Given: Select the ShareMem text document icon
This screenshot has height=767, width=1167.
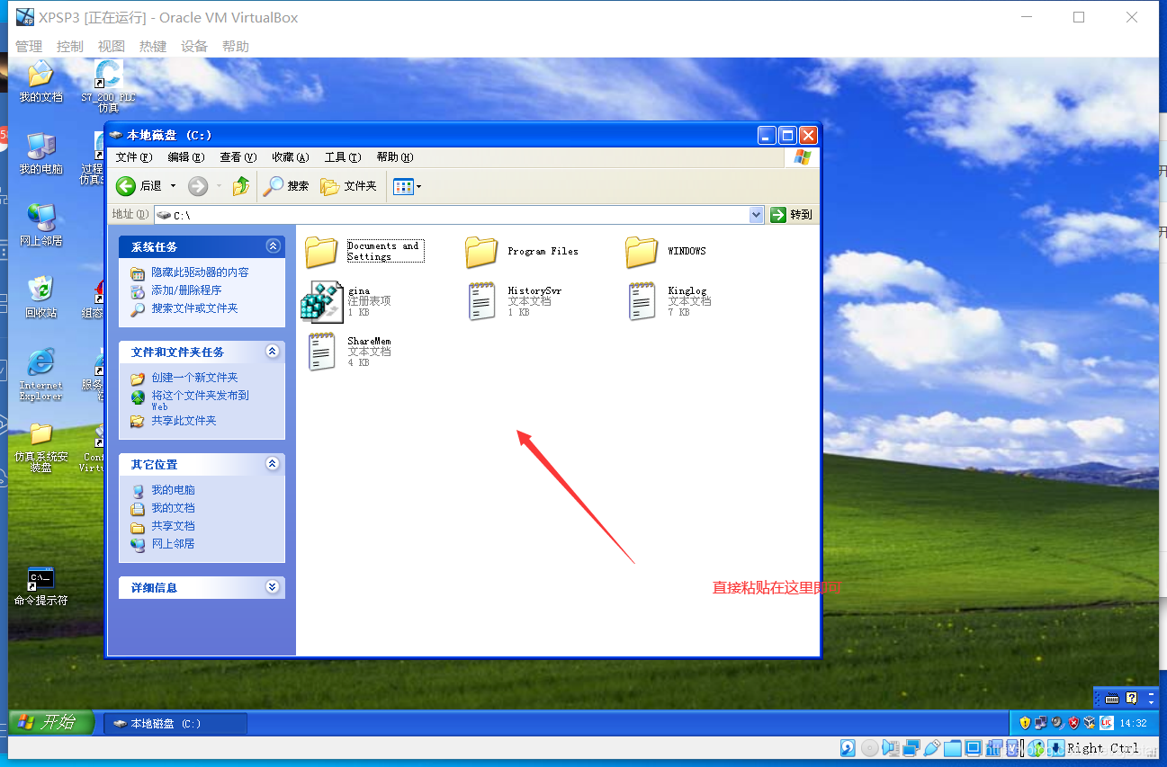Looking at the screenshot, I should pos(322,352).
